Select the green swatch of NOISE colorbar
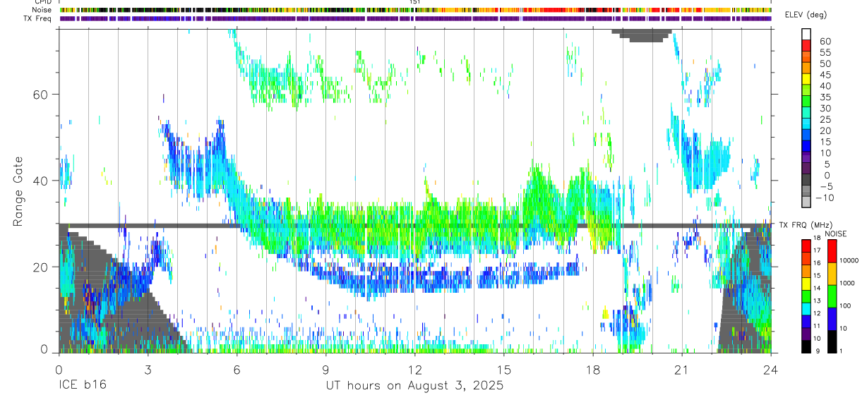 [x=831, y=296]
